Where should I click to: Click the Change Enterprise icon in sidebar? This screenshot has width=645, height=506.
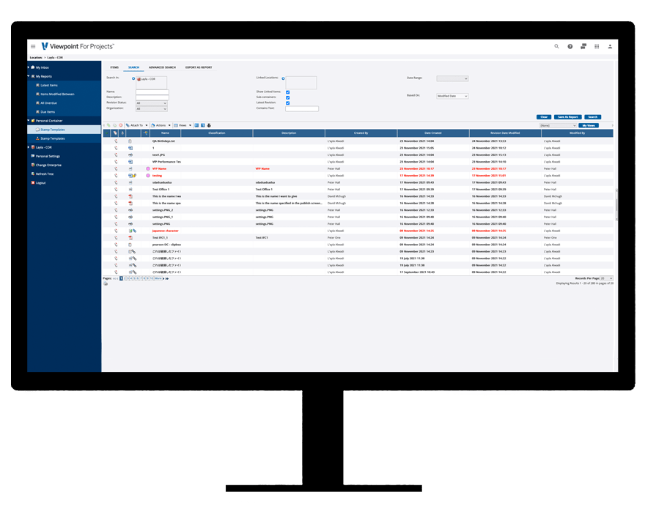tap(33, 165)
